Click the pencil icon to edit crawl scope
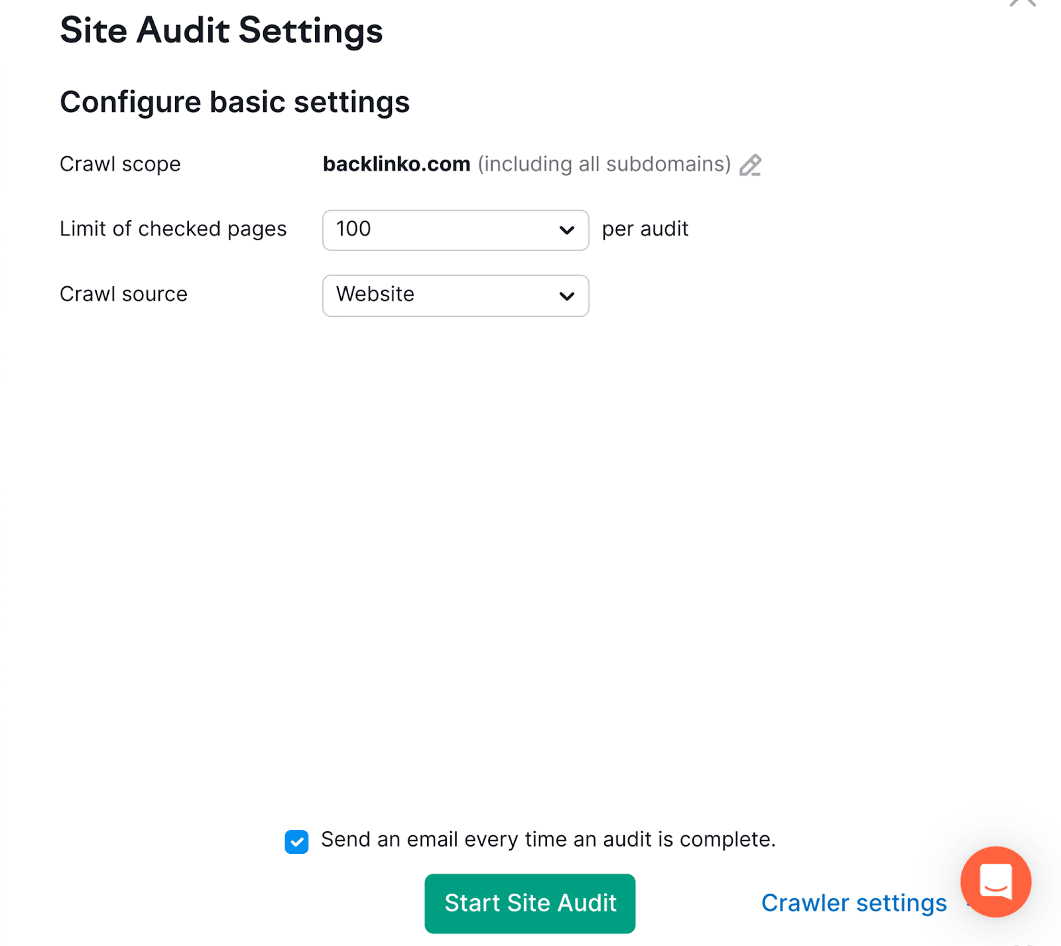Image resolution: width=1061 pixels, height=946 pixels. click(x=750, y=164)
